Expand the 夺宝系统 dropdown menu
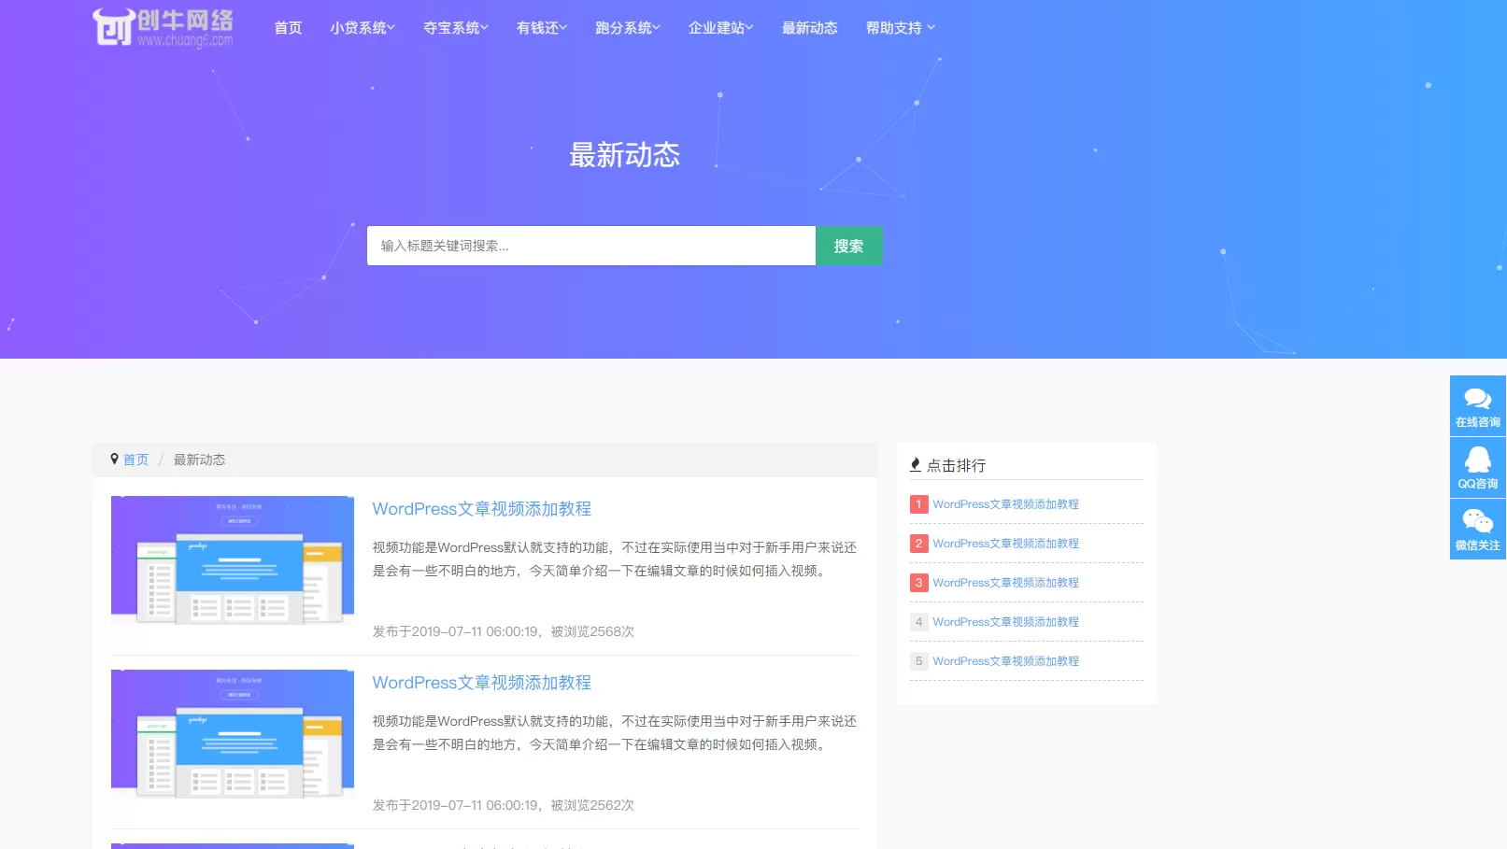This screenshot has height=849, width=1507. [x=455, y=28]
